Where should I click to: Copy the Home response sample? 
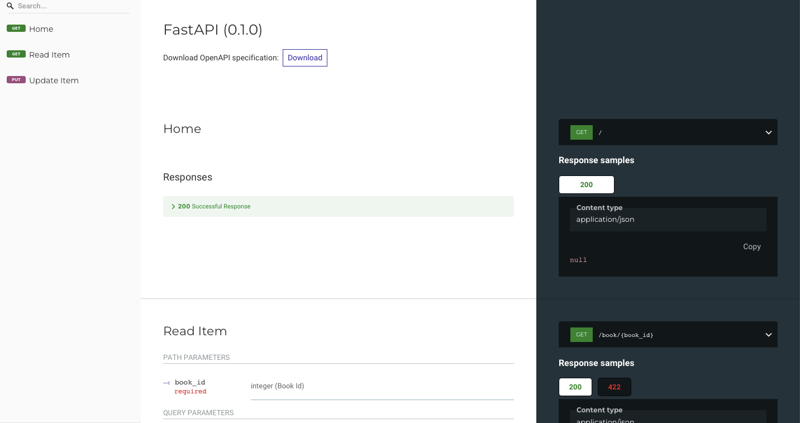coord(752,246)
